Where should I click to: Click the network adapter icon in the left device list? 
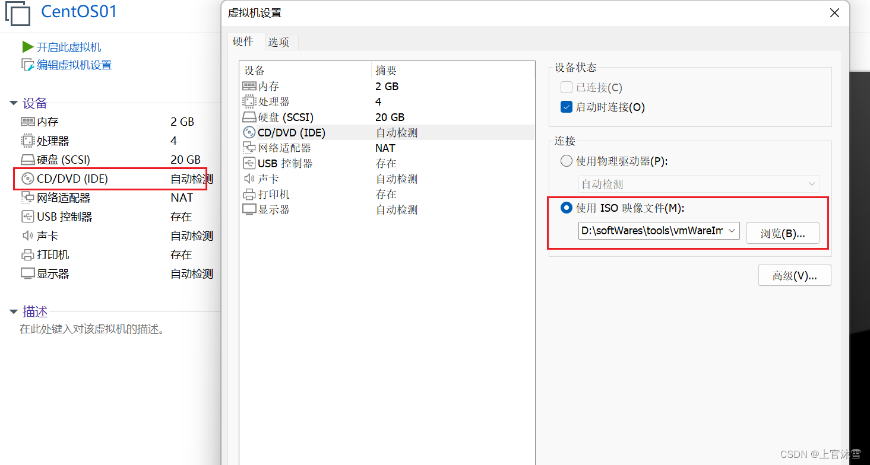tap(28, 198)
